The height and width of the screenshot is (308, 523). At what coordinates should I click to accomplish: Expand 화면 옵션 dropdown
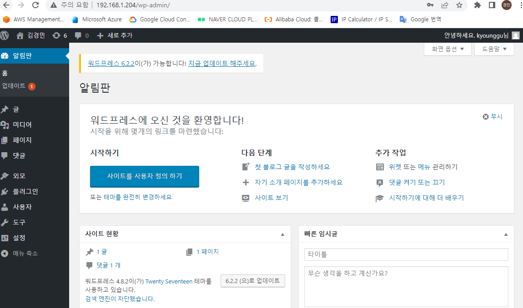point(448,49)
